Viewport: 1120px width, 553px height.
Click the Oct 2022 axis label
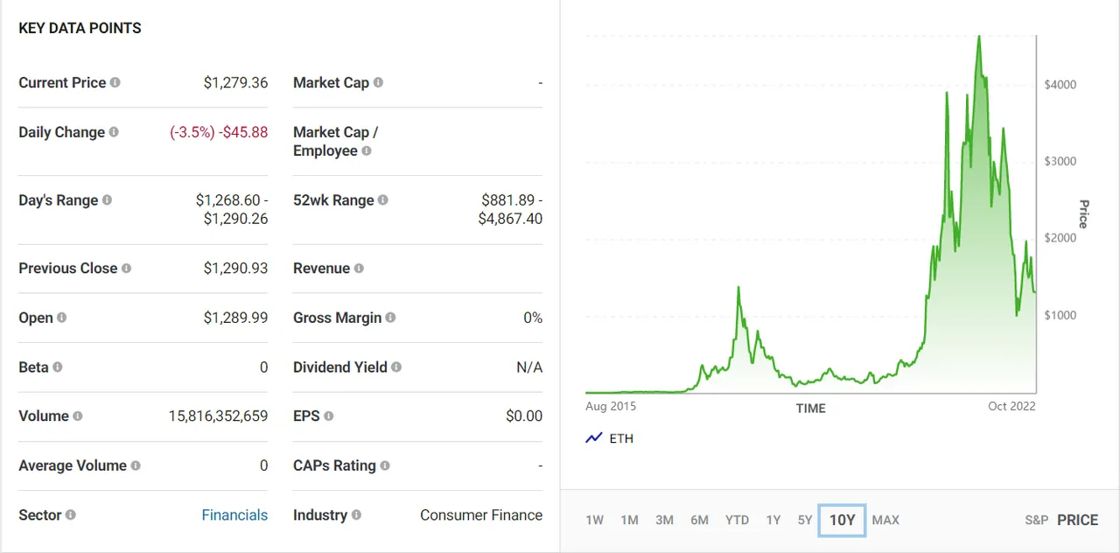click(1011, 406)
